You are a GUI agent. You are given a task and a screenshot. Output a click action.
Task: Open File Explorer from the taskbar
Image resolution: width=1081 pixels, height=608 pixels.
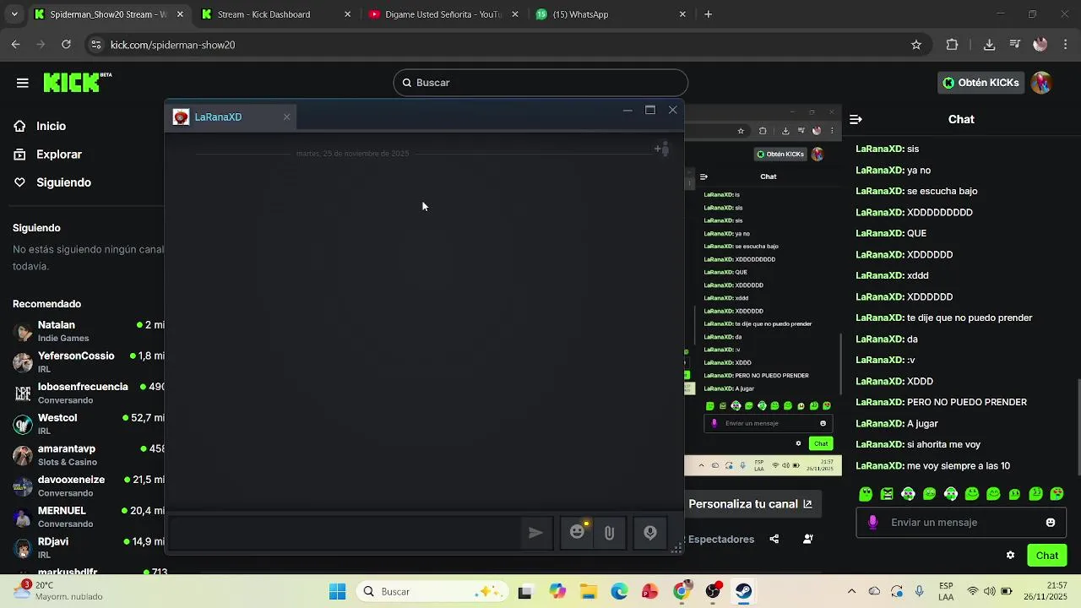(x=588, y=592)
